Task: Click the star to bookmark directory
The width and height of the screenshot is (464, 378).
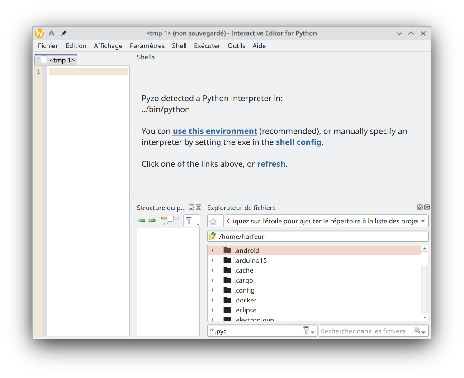Action: click(215, 221)
